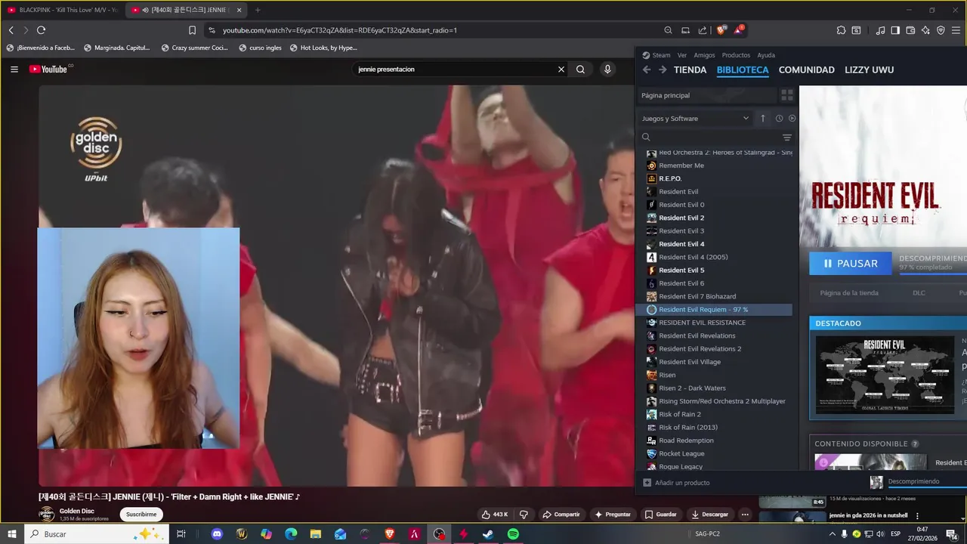Screen dimensions: 967x544
Task: Click Descargar under the video
Action: pos(710,515)
